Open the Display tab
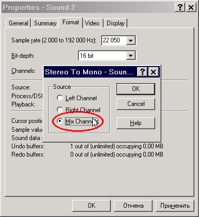This screenshot has width=199, height=217. (x=115, y=23)
